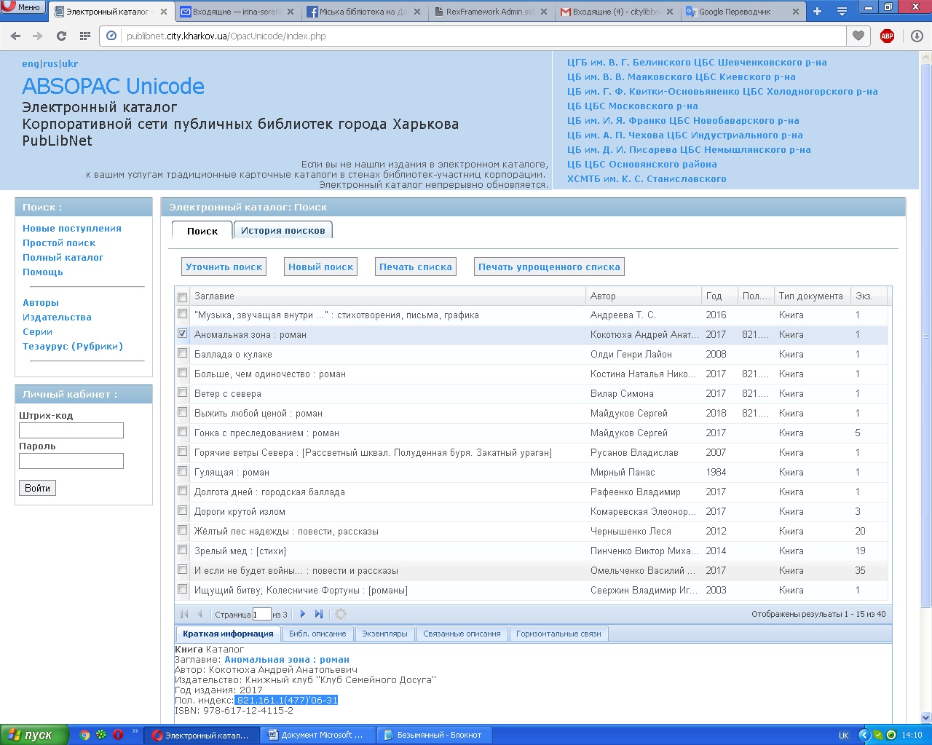
Task: Select the Краткая информация tab
Action: pyautogui.click(x=228, y=634)
